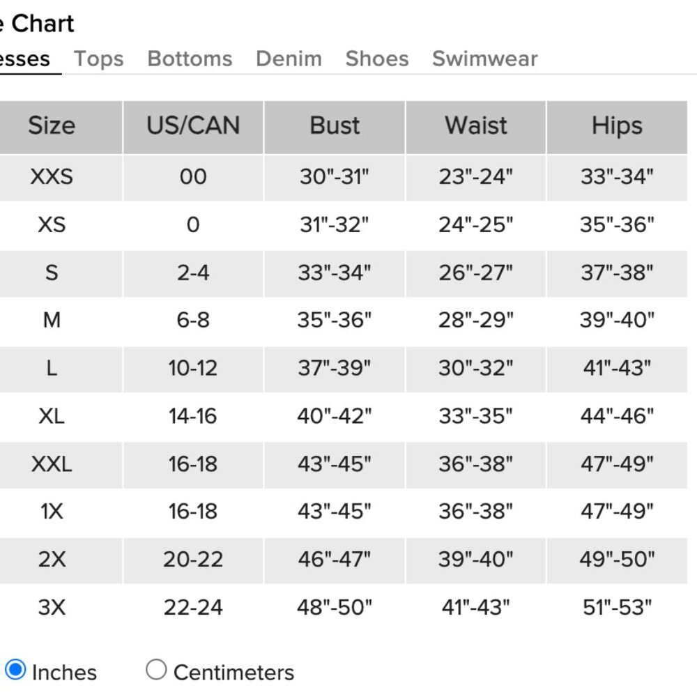
Task: Click the 2X size row label
Action: click(52, 560)
